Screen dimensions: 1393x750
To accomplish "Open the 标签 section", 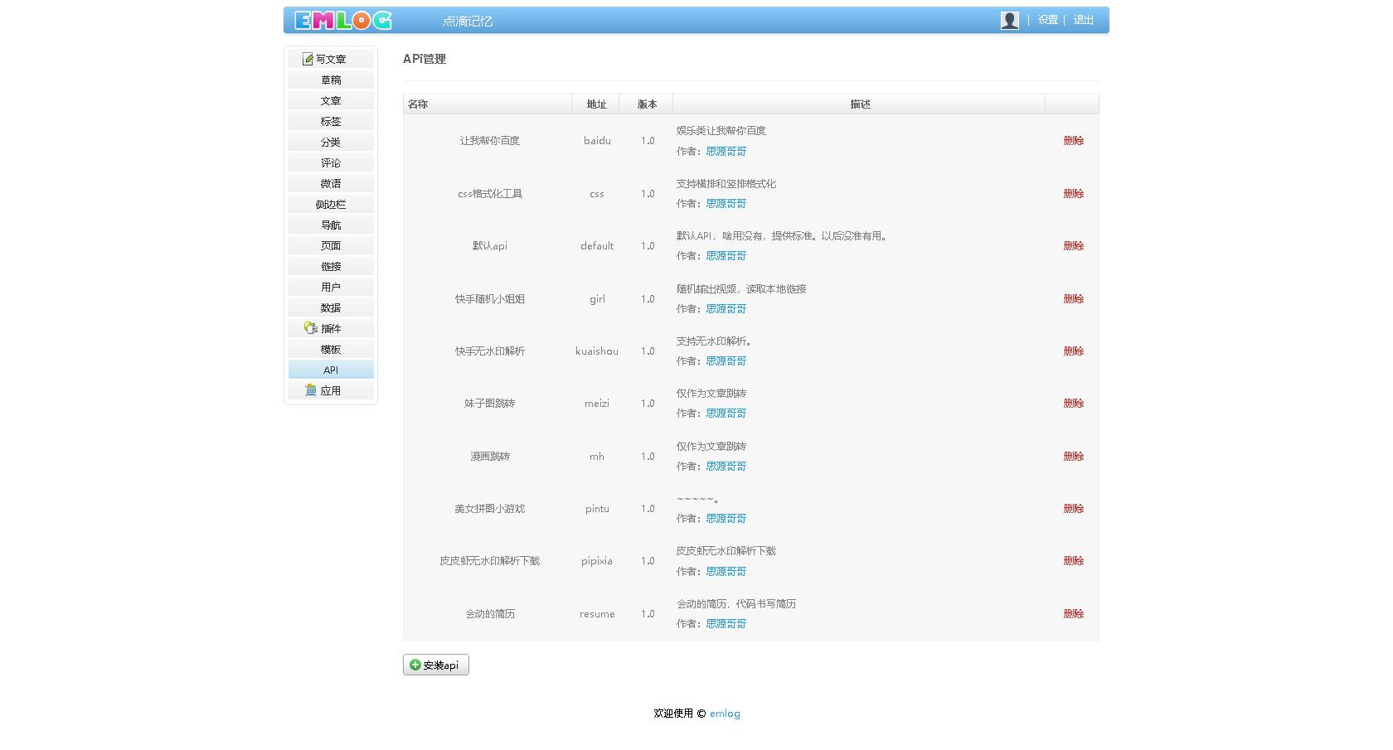I will point(330,121).
